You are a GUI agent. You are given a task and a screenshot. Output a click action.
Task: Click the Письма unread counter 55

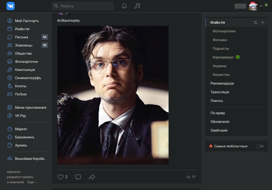pyautogui.click(x=45, y=37)
